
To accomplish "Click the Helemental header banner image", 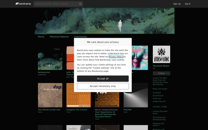I will click(x=104, y=21).
